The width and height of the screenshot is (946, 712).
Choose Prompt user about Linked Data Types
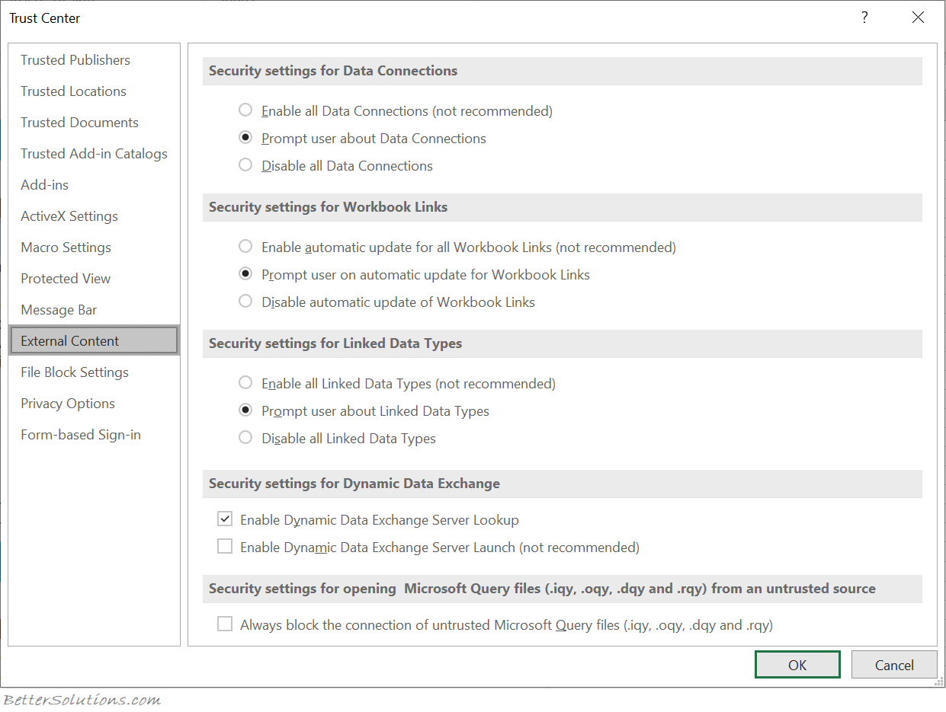pos(245,410)
